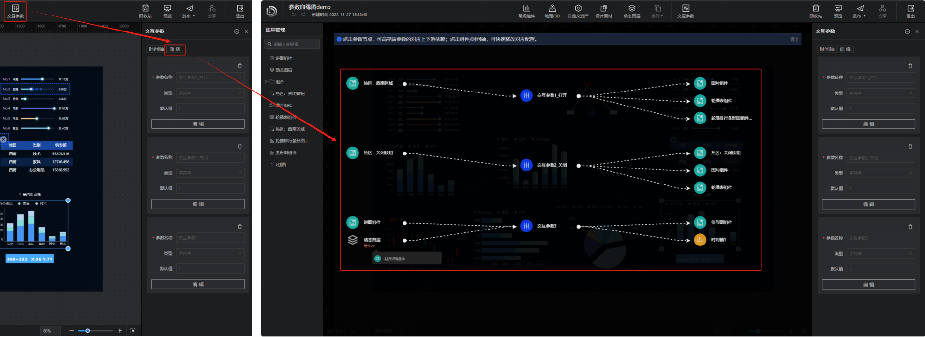The height and width of the screenshot is (337, 925).
Task: Delete the 交互参数2_关闭 parameter in right panel
Action: 910,146
